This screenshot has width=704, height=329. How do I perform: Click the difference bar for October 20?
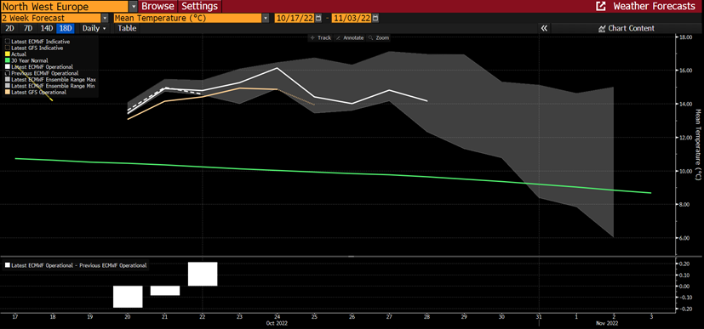click(128, 297)
